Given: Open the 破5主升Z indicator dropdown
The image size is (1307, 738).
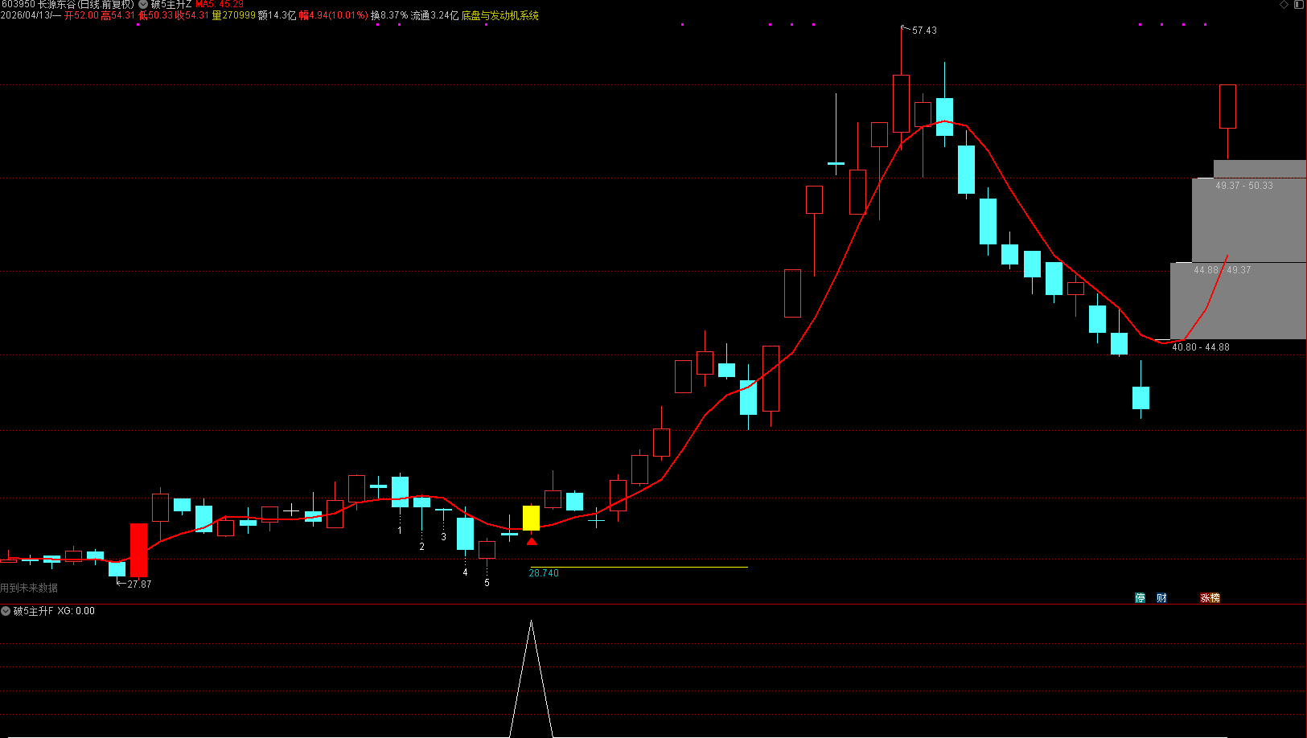Looking at the screenshot, I should click(x=144, y=5).
